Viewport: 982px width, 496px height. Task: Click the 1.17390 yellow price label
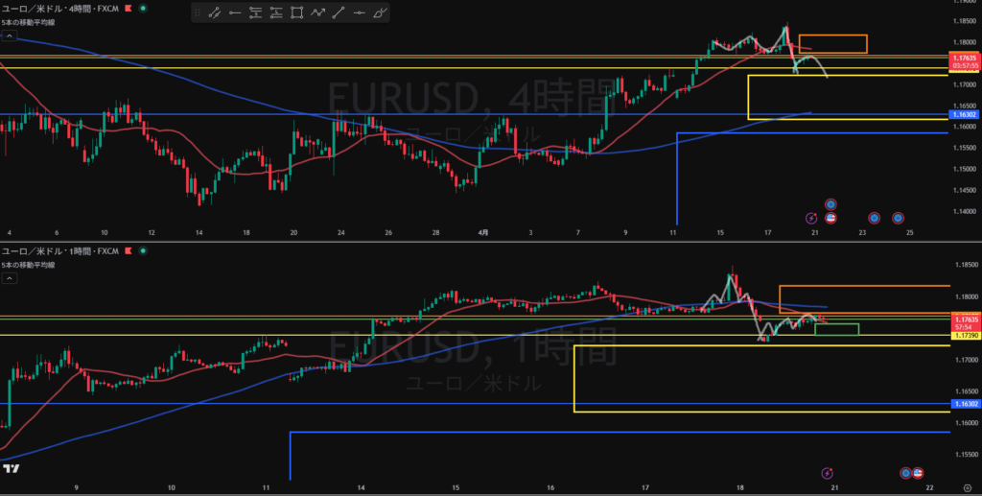click(963, 336)
